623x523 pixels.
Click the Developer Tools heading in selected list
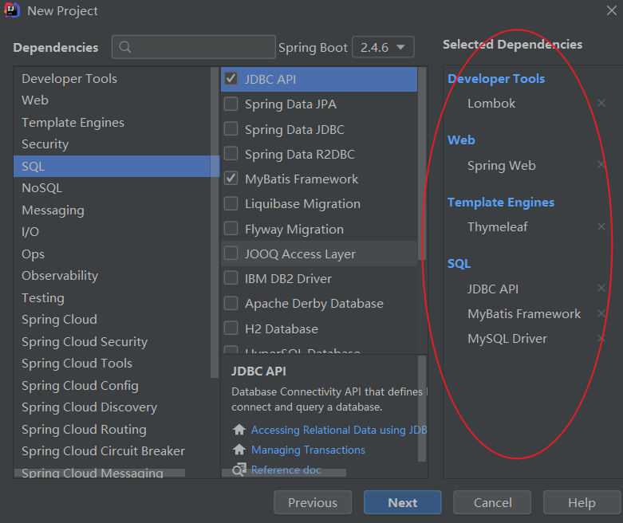pos(496,79)
